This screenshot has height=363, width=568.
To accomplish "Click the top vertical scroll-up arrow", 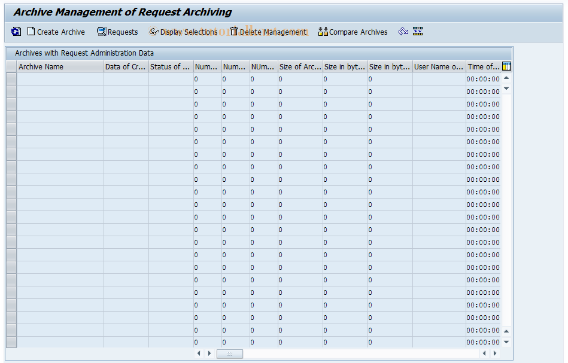I will pyautogui.click(x=506, y=78).
